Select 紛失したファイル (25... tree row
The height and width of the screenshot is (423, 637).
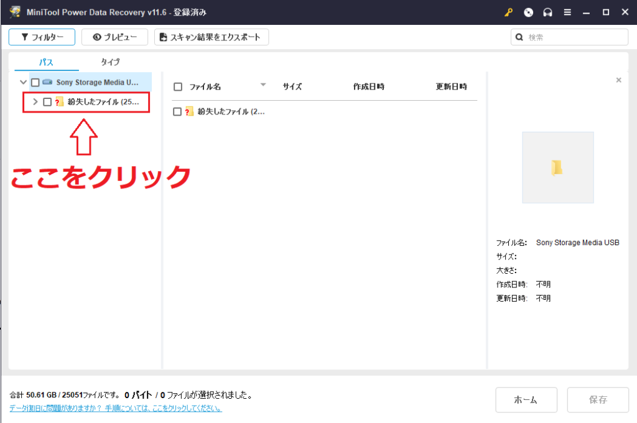[x=86, y=102]
